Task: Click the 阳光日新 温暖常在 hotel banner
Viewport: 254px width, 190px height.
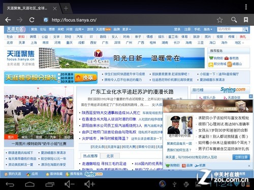Action: click(x=121, y=58)
